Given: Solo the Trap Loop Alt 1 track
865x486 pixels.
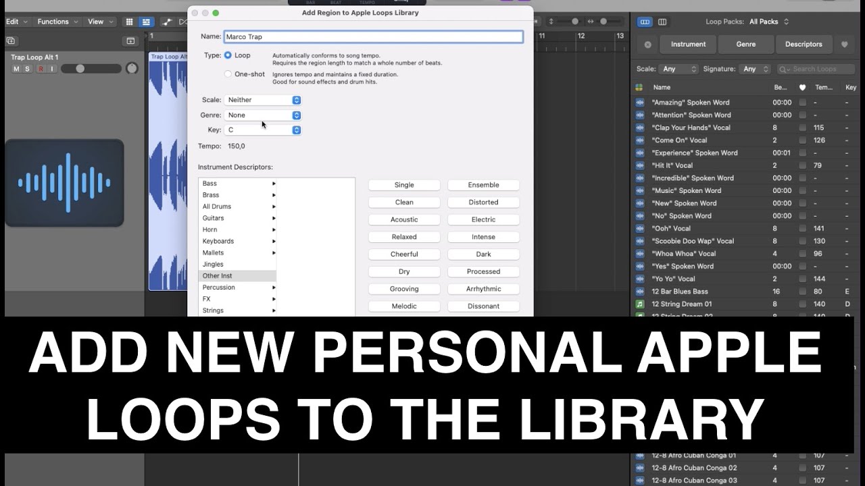Looking at the screenshot, I should 28,69.
